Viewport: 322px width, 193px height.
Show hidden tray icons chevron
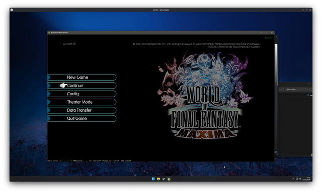[293, 179]
